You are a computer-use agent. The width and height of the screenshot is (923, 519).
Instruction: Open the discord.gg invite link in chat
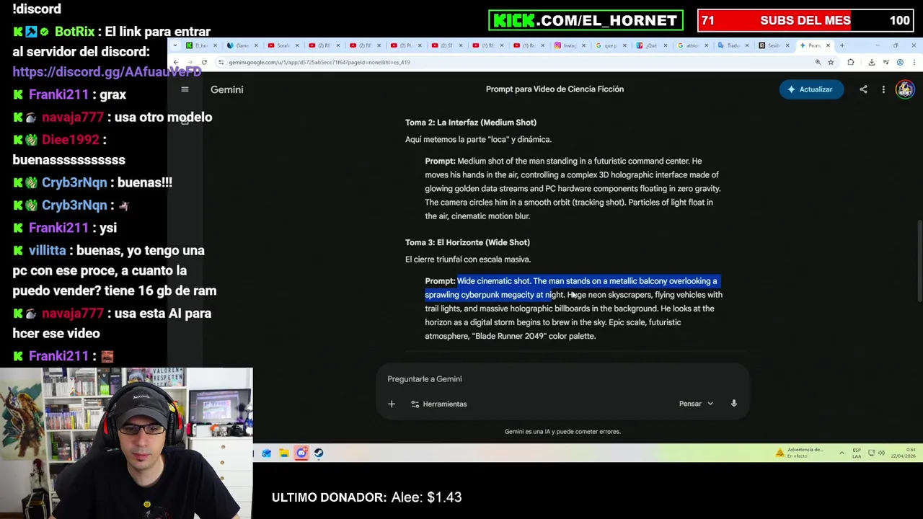point(107,72)
